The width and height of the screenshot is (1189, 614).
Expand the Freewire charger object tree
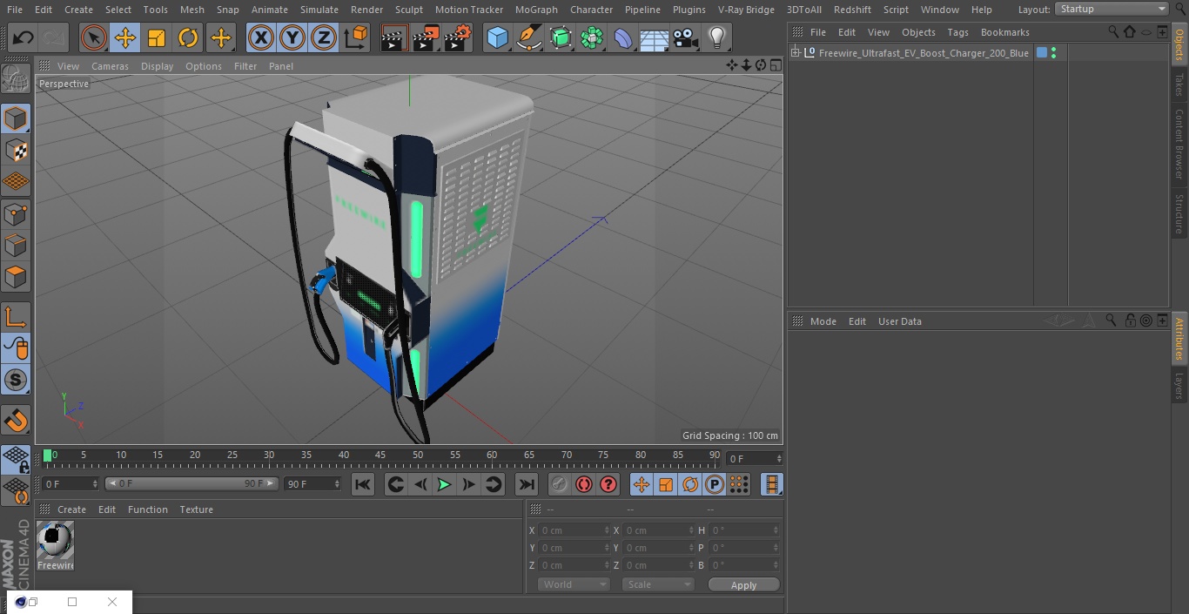796,53
